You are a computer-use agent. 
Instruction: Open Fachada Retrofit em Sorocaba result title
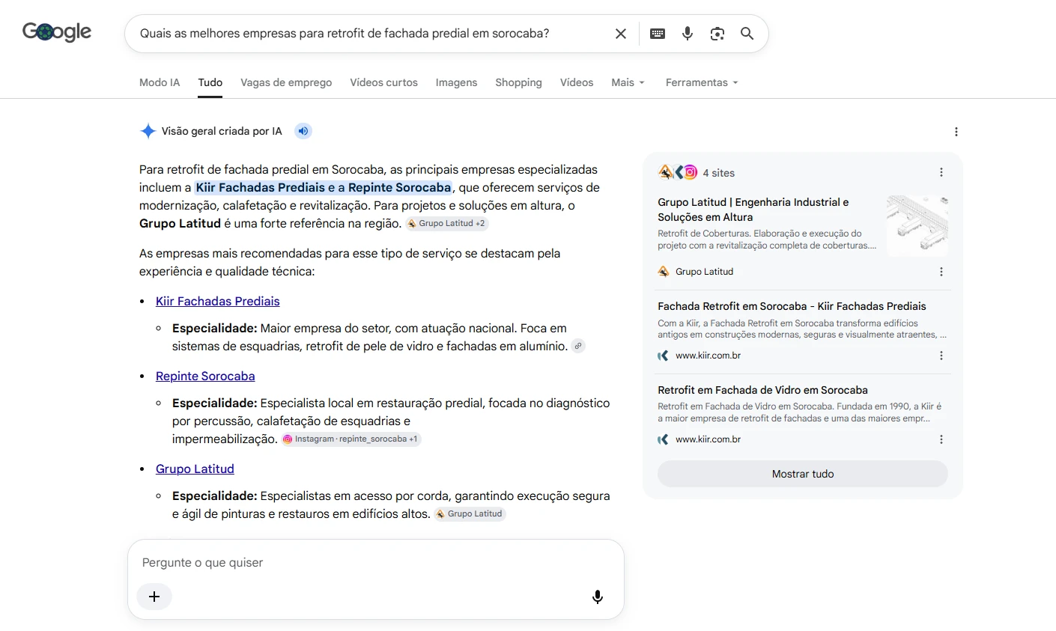(792, 306)
